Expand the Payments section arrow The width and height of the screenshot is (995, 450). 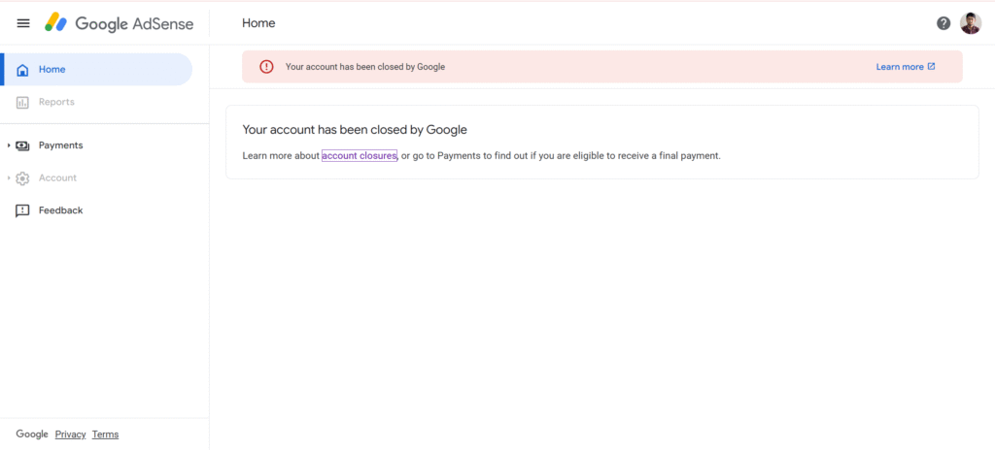(x=9, y=145)
